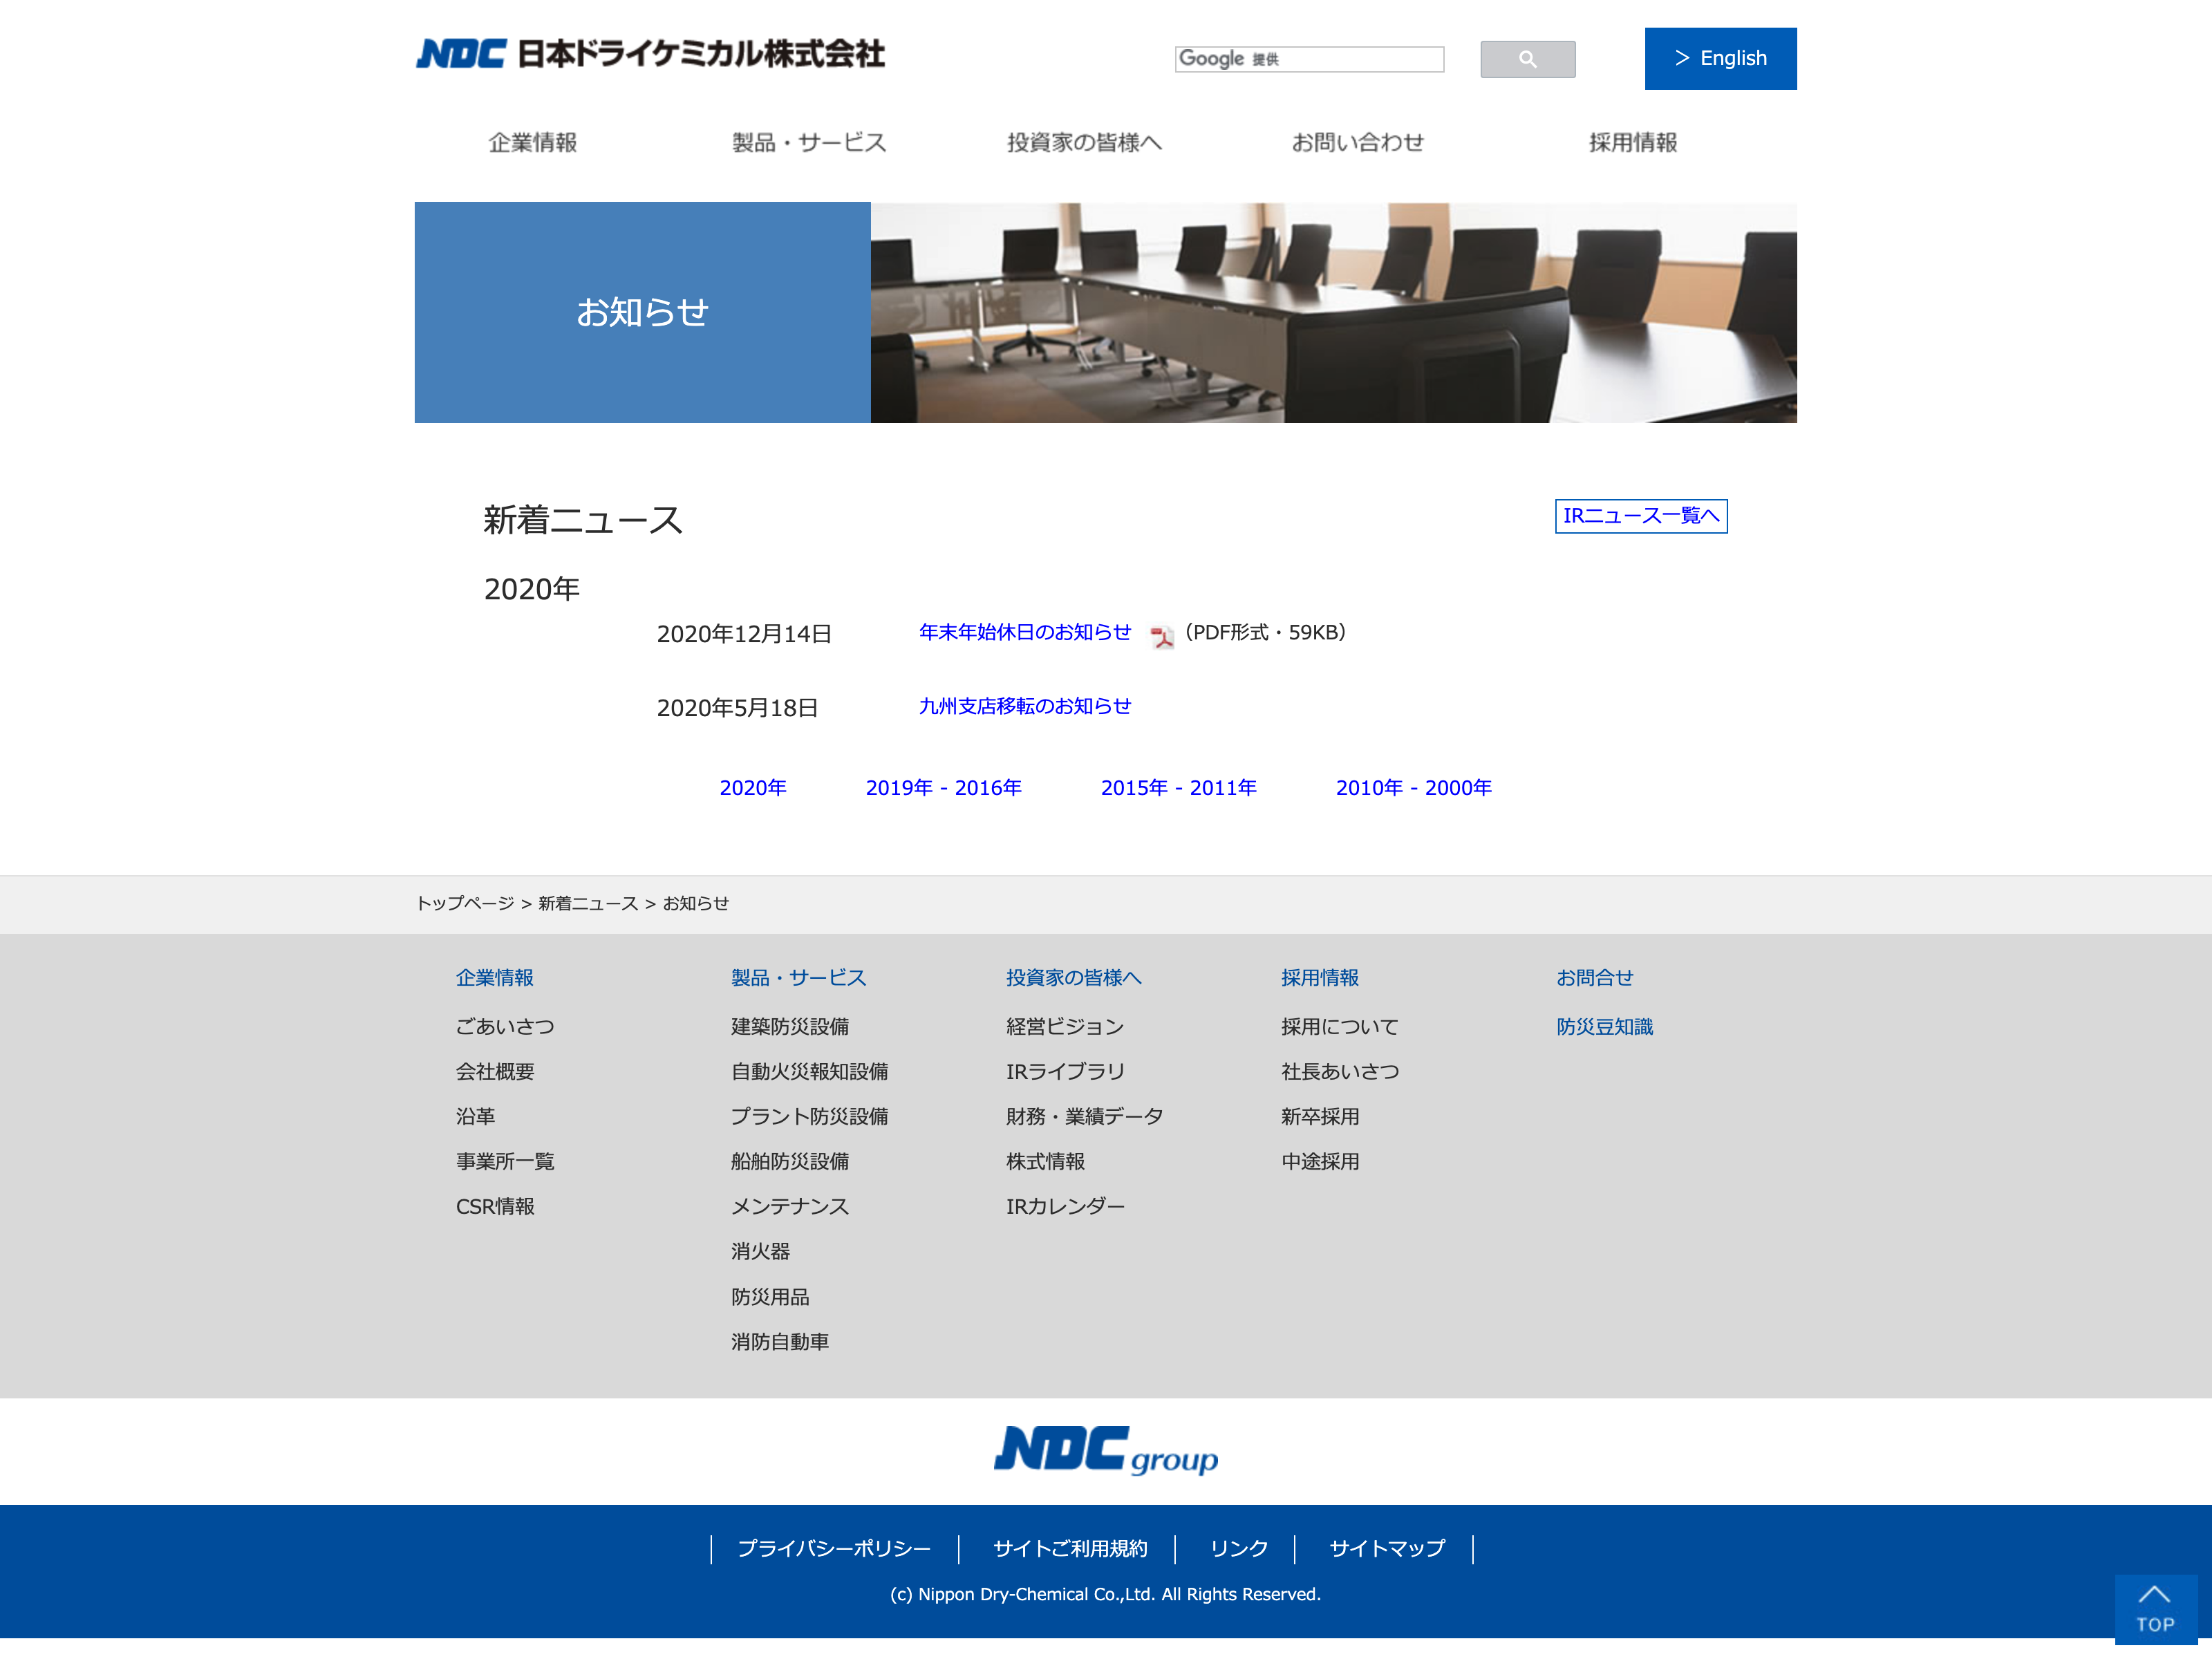The width and height of the screenshot is (2212, 1659).
Task: Click the conference room banner image
Action: point(1333,312)
